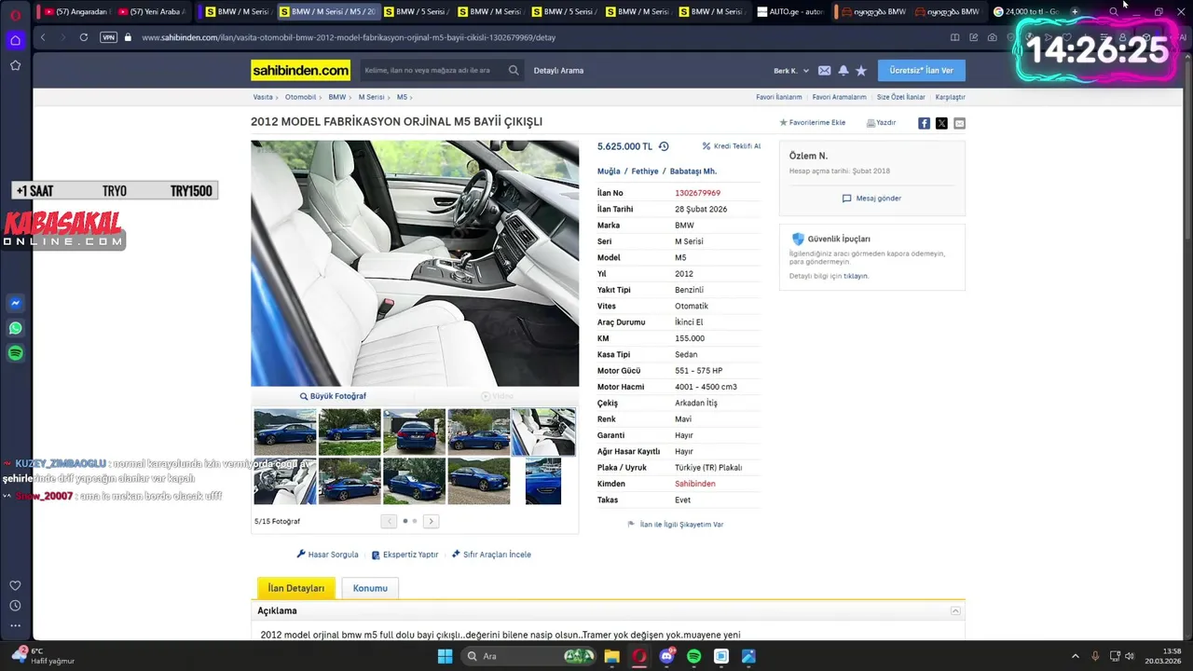Click site search input field
This screenshot has height=671, width=1193.
point(433,71)
